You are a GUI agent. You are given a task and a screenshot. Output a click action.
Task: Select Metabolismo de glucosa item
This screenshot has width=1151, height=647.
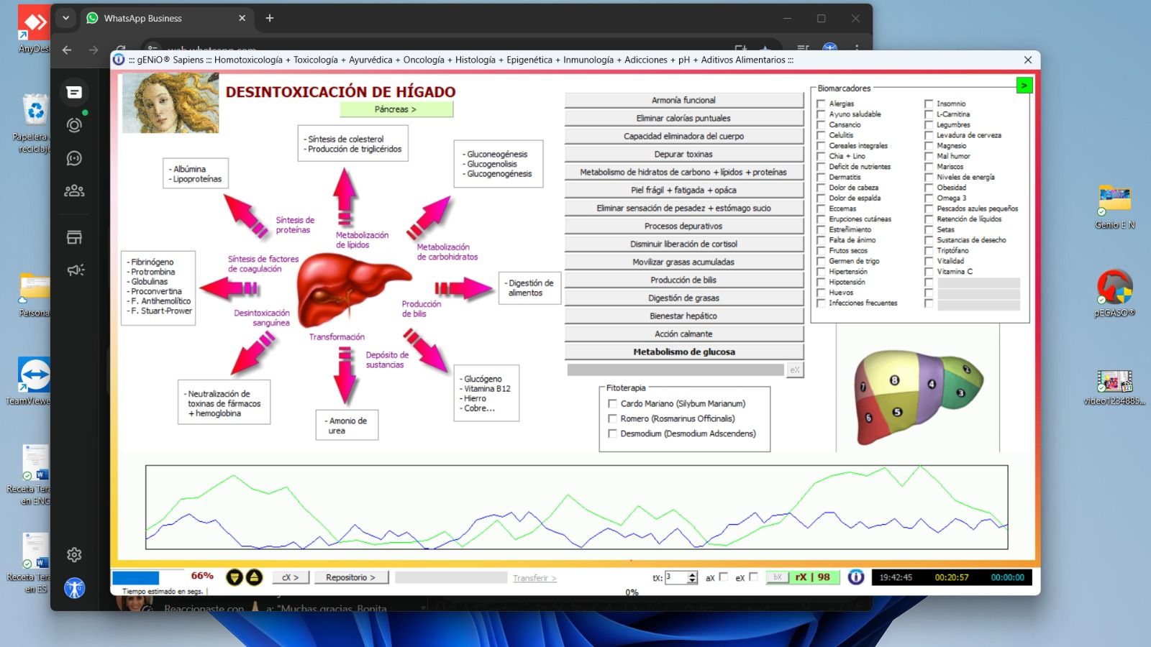683,352
